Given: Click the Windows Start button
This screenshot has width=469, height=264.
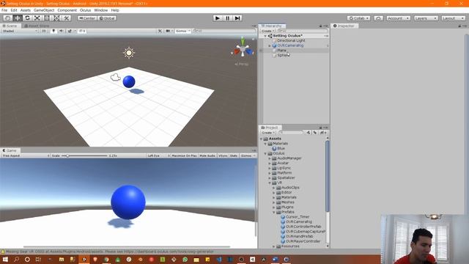Looking at the screenshot, I should coord(5,259).
